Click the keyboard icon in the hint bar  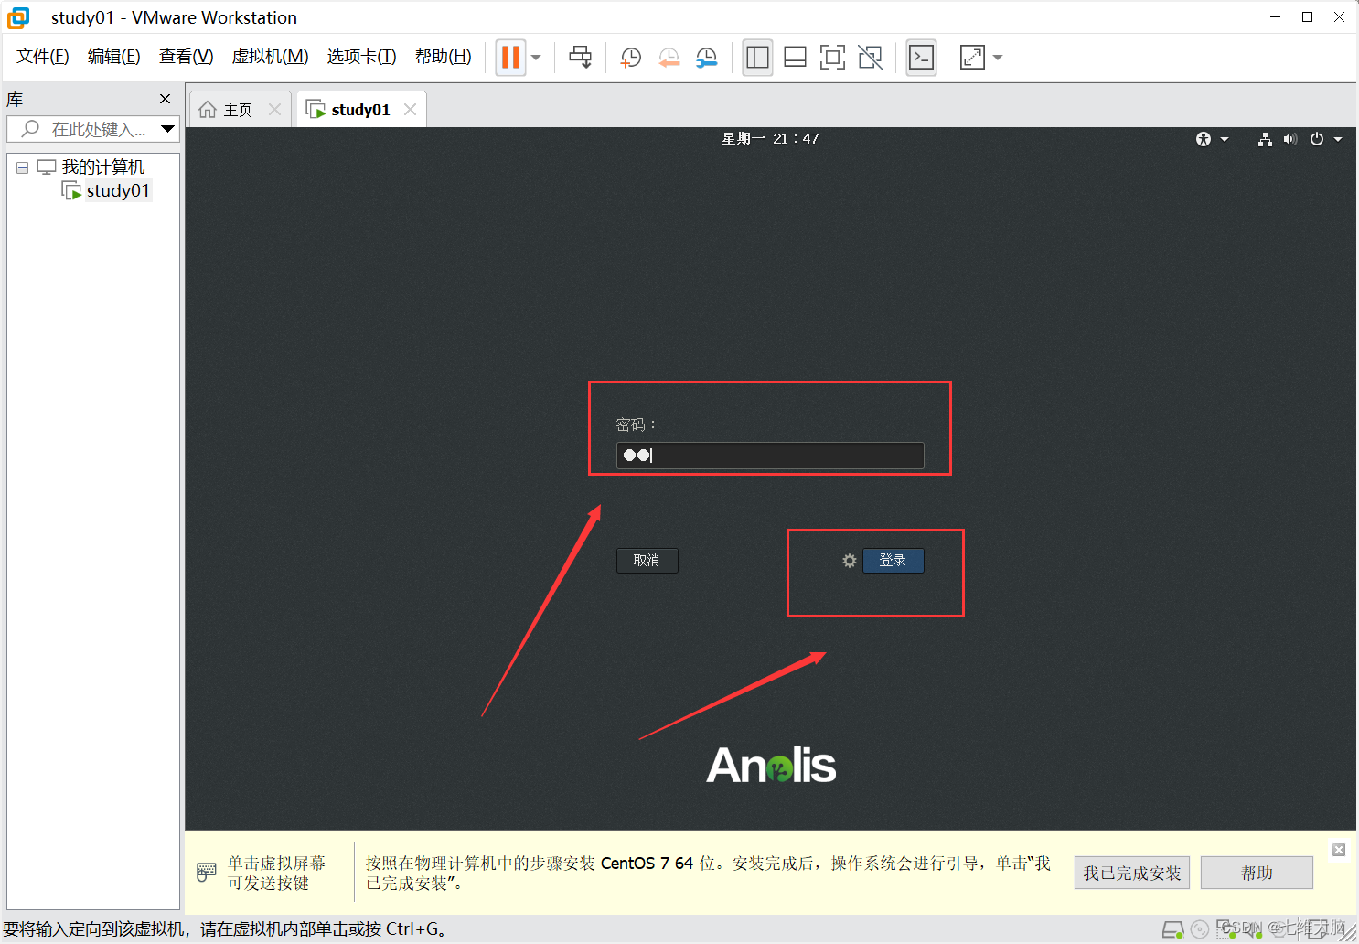[x=207, y=873]
